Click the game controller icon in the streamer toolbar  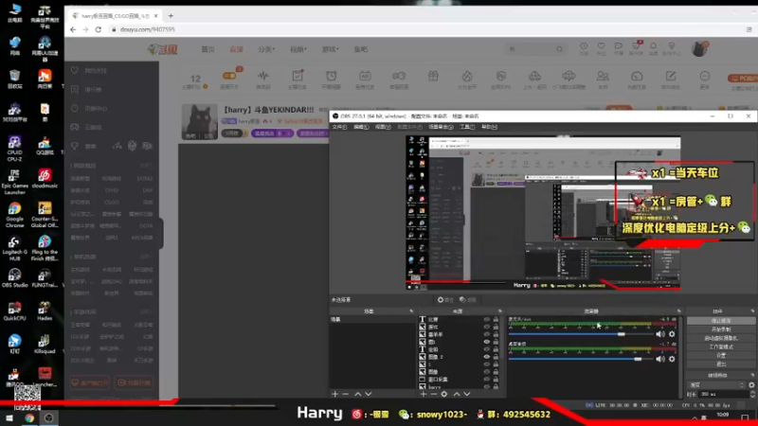[399, 76]
